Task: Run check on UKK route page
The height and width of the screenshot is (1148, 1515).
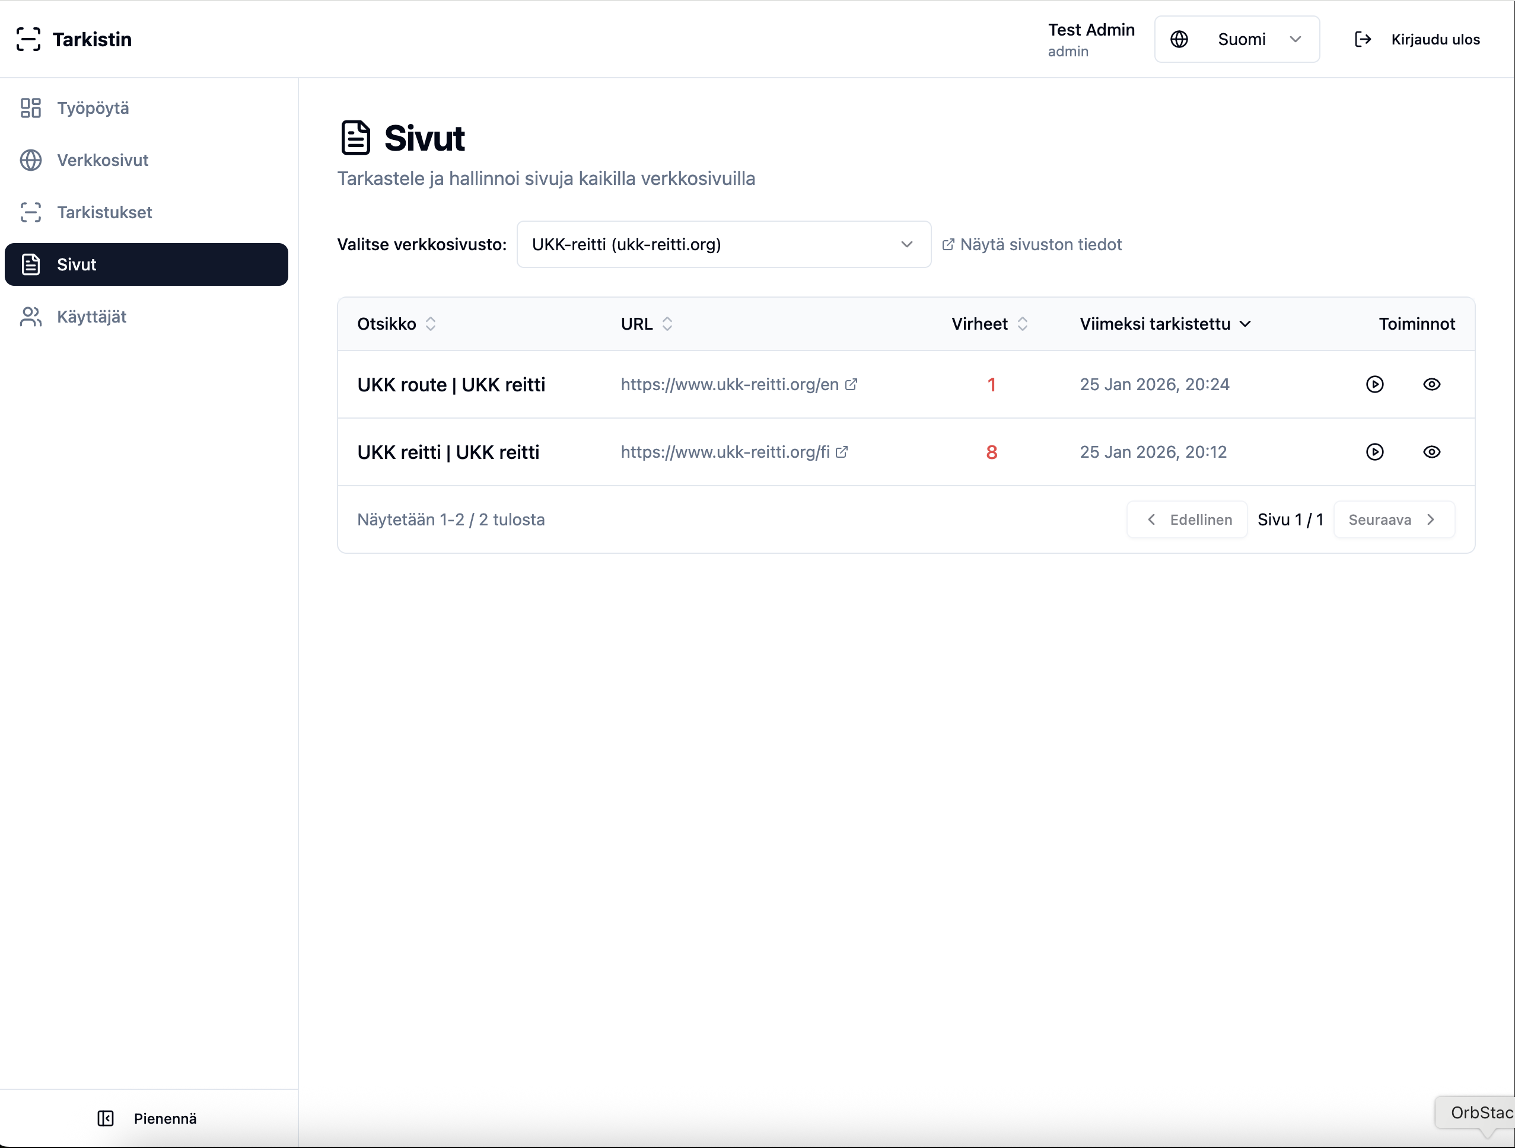Action: pyautogui.click(x=1374, y=384)
